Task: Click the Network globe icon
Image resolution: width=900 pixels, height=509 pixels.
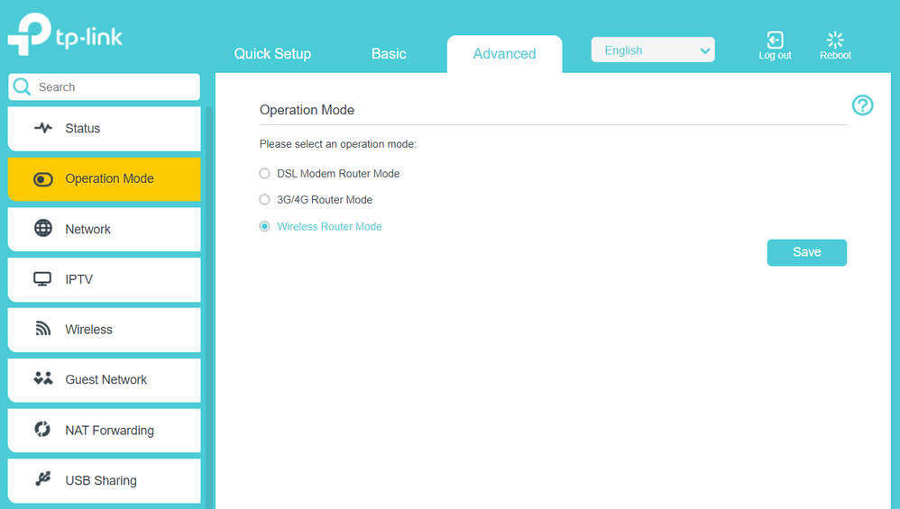Action: pyautogui.click(x=43, y=229)
